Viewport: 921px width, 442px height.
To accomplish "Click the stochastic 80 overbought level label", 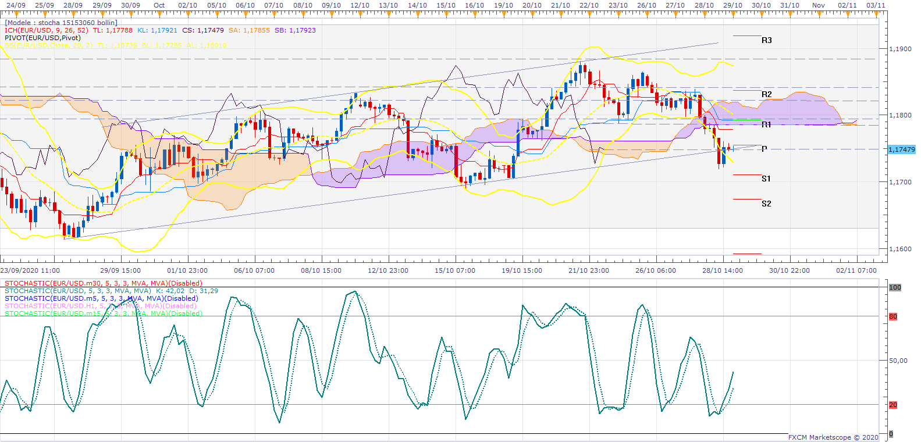I will pos(893,316).
